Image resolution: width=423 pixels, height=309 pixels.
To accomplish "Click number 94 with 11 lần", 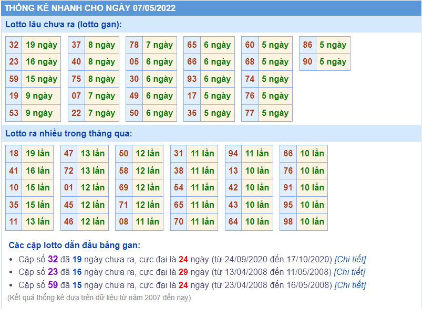I will [233, 154].
